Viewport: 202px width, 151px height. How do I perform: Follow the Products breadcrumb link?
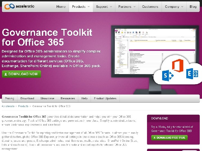pos(23,106)
